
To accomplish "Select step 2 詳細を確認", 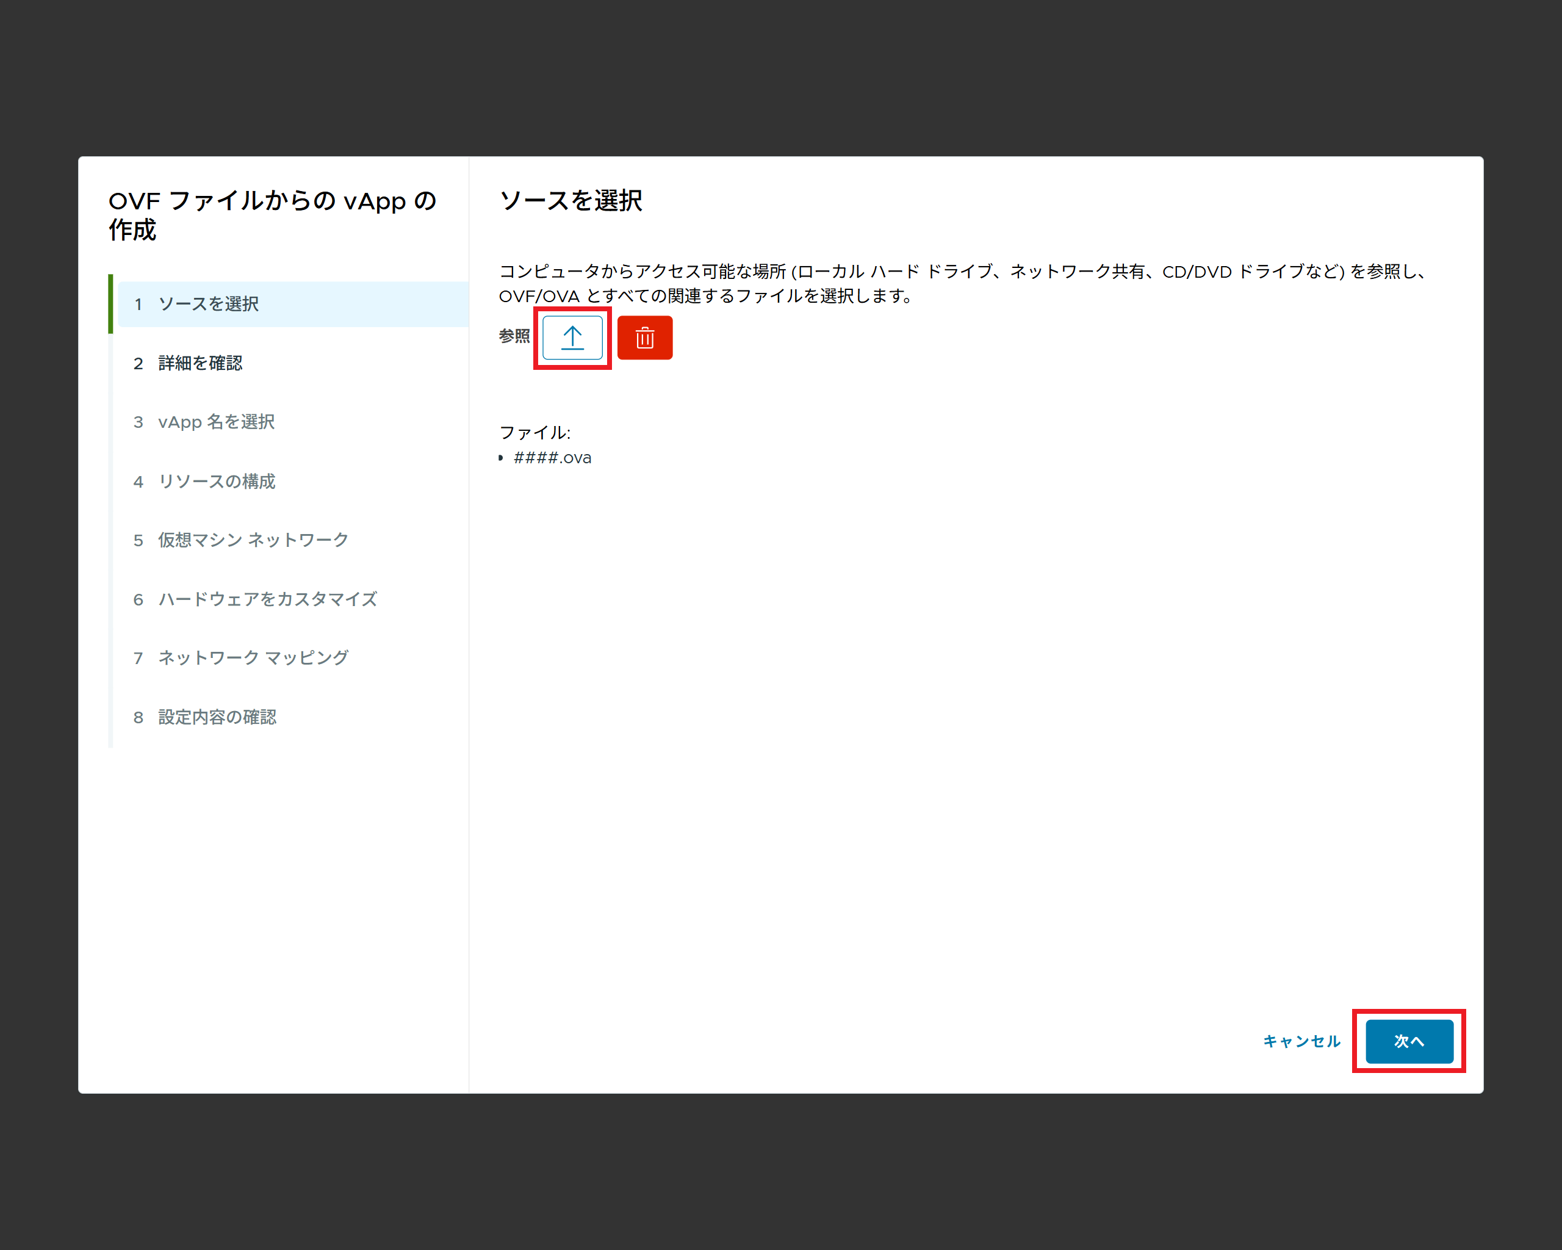I will [200, 363].
